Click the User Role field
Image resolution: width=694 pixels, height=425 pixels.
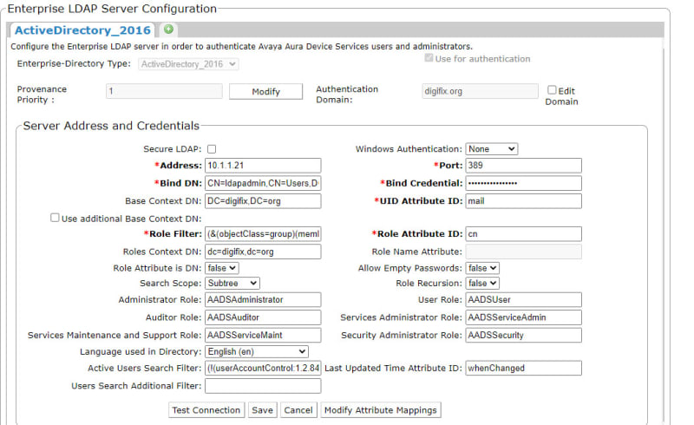click(524, 300)
